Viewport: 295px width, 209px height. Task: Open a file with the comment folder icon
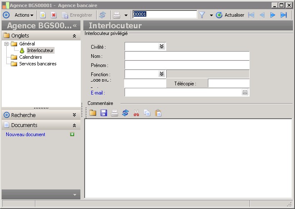[x=93, y=113]
